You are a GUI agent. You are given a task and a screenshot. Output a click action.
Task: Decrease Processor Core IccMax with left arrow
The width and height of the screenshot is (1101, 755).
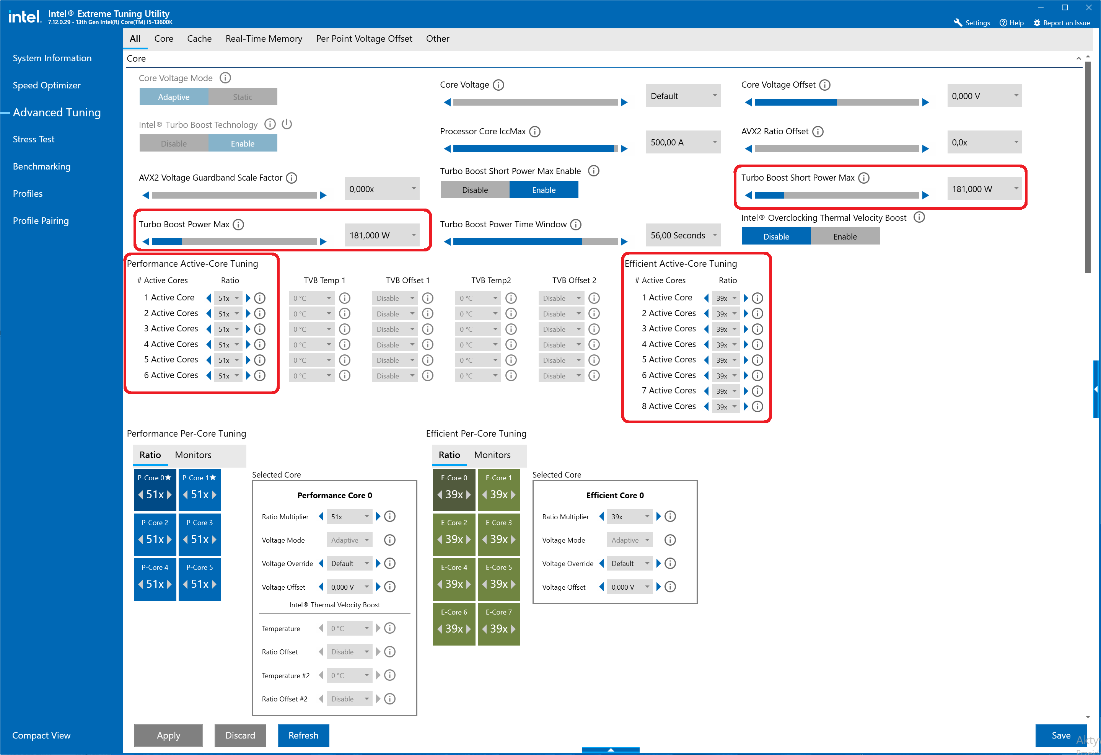(447, 149)
